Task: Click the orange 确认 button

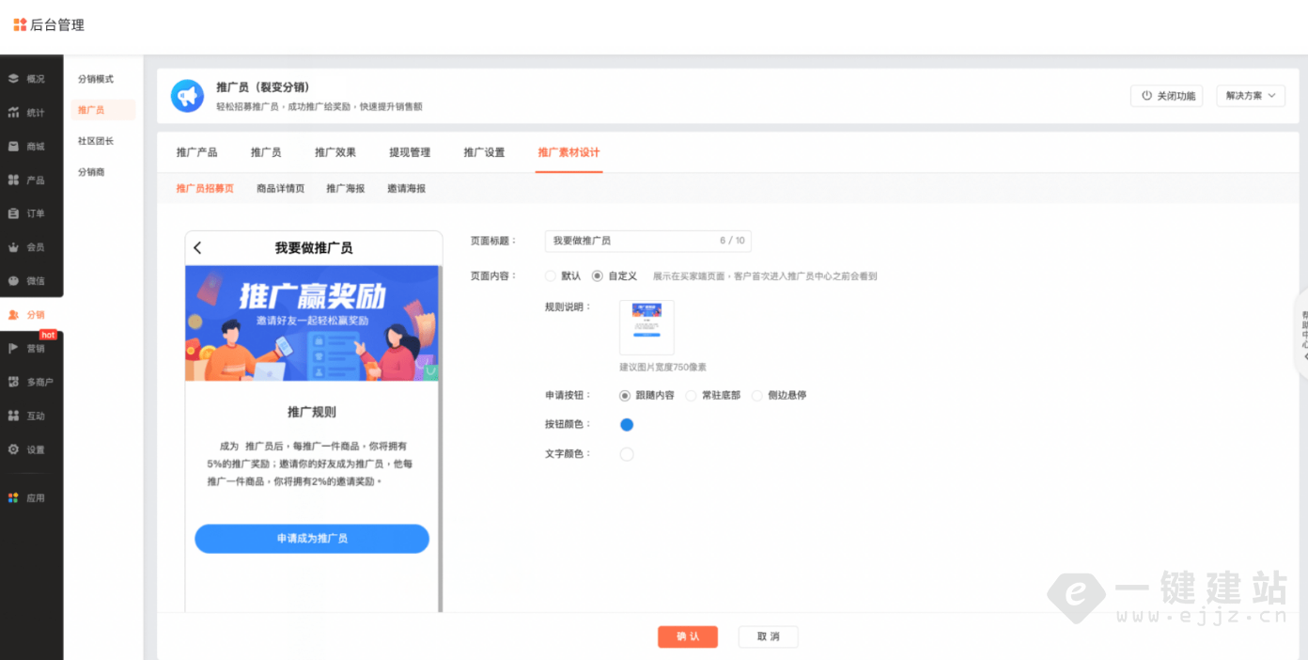Action: (688, 636)
